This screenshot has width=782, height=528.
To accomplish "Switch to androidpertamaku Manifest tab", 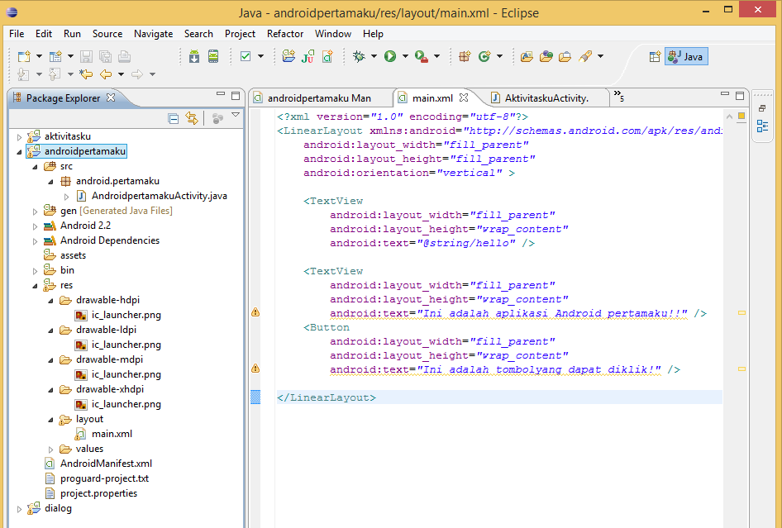I will click(x=319, y=98).
